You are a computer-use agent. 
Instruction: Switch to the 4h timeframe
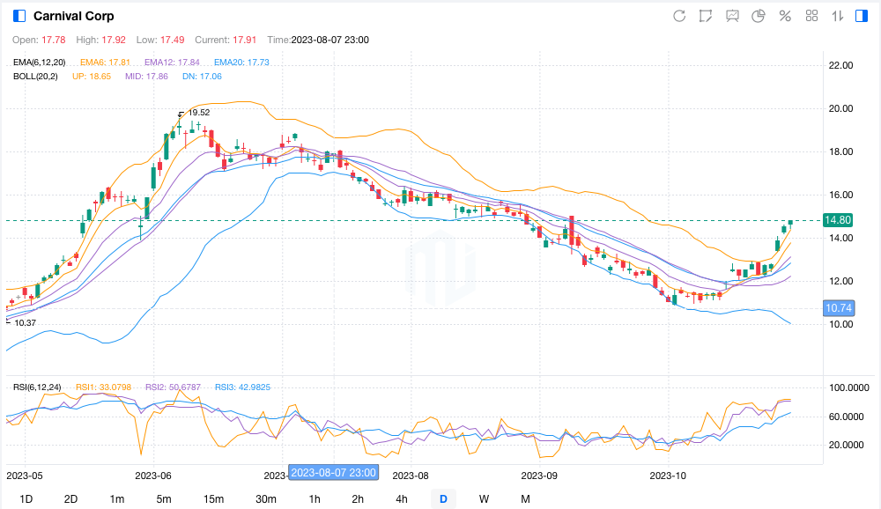click(x=402, y=499)
